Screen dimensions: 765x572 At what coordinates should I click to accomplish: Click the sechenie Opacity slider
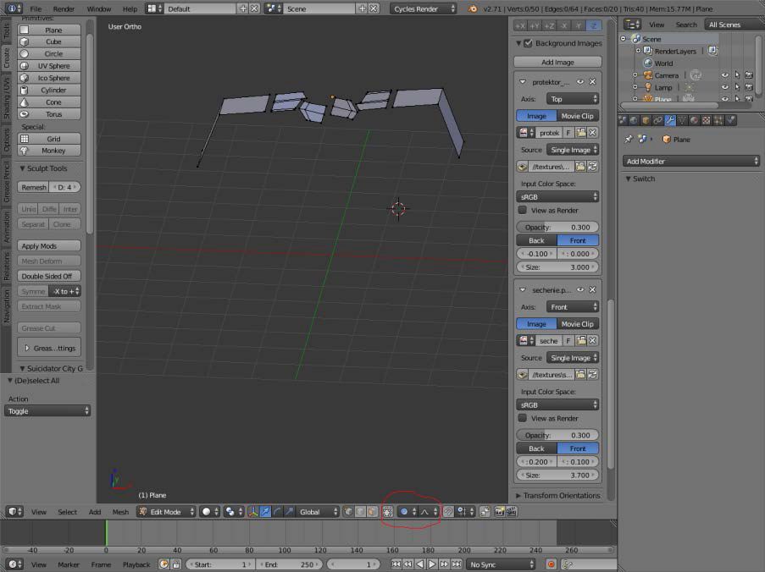[x=557, y=435]
